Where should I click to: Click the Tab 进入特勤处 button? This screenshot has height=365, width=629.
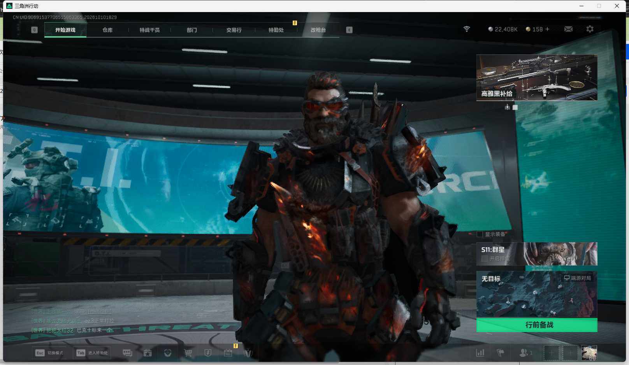(92, 353)
